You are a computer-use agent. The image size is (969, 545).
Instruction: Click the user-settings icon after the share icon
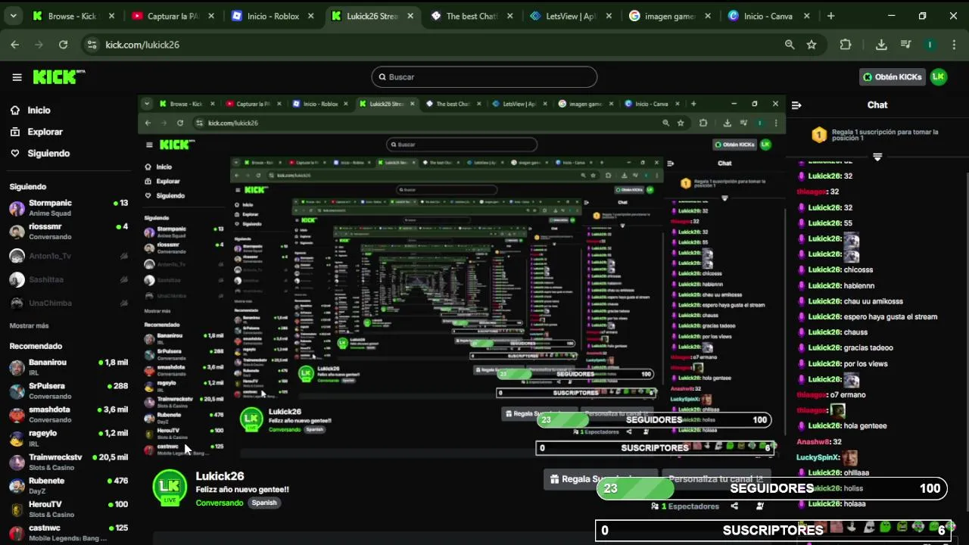point(760,506)
